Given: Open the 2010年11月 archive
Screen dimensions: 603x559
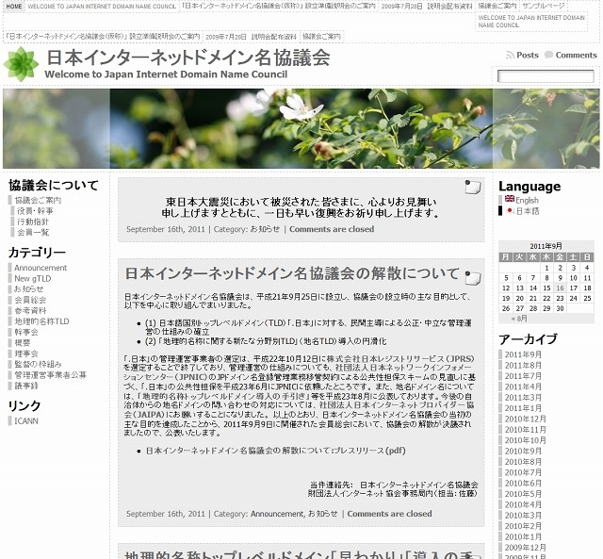Looking at the screenshot, I should (x=526, y=429).
